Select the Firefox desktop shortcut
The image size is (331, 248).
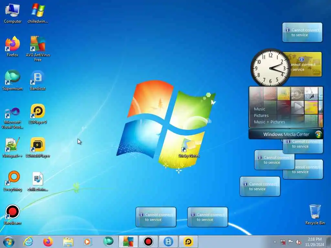(x=13, y=46)
